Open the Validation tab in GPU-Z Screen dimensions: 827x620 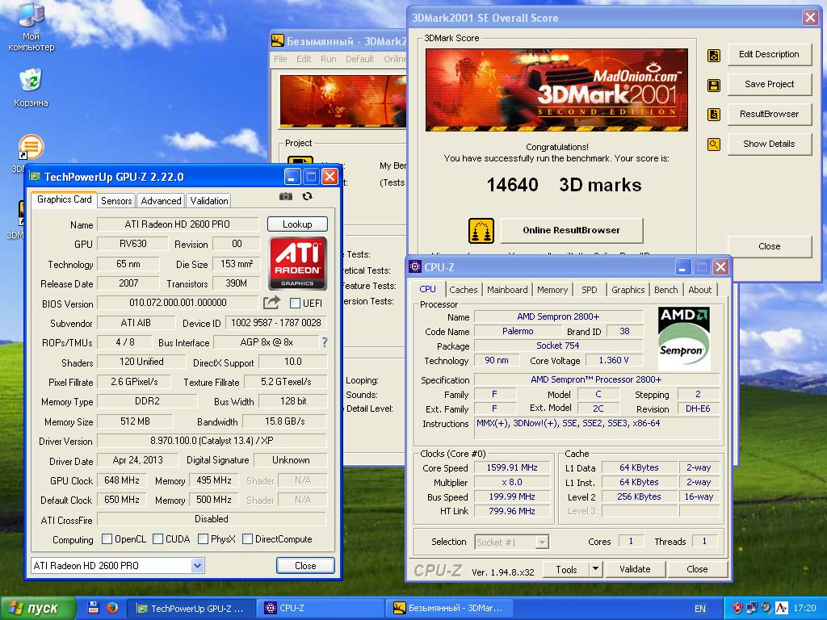209,201
